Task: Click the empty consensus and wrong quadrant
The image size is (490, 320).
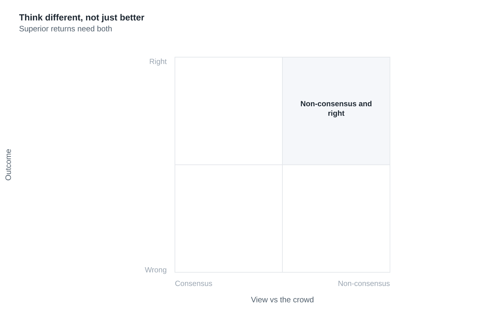Action: pyautogui.click(x=229, y=218)
